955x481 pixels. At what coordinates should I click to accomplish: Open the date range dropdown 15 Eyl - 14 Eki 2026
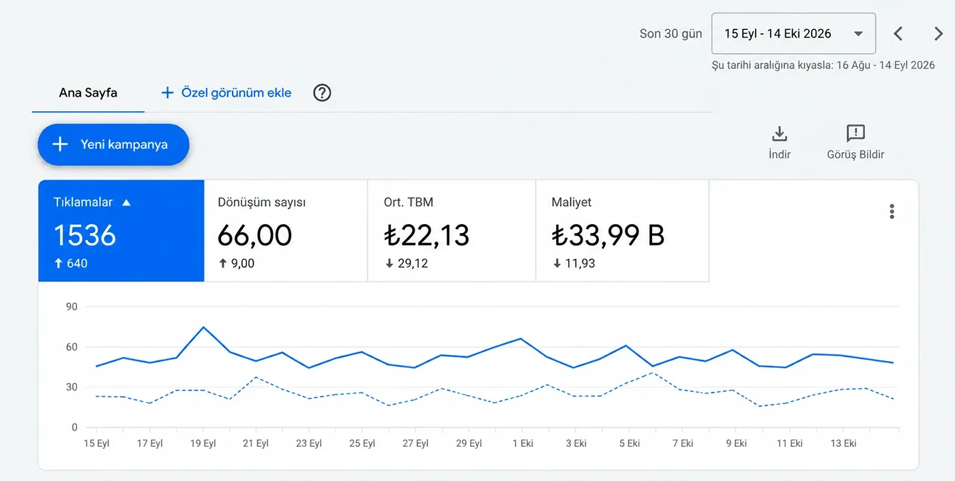click(x=793, y=33)
